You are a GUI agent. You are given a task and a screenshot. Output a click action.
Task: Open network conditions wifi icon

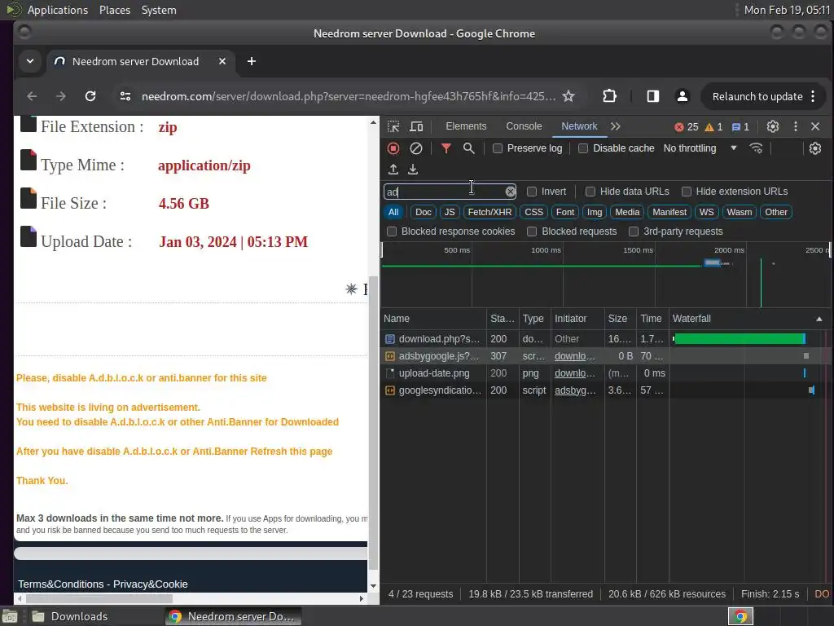tap(756, 148)
